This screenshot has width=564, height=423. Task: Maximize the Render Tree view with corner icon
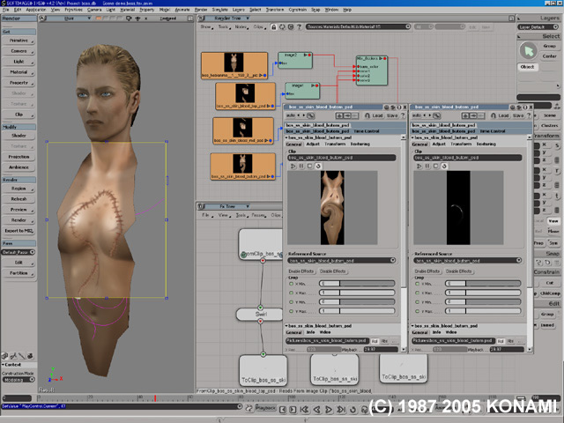[x=511, y=18]
